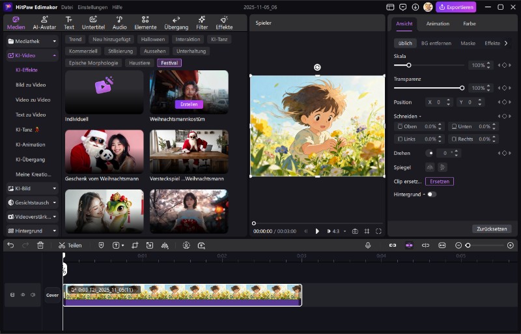Toggle the Hintergrund switch on
521x334 pixels.
tap(431, 194)
